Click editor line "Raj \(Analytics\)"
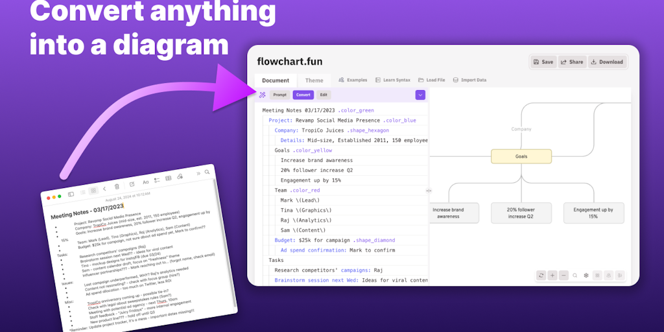This screenshot has height=332, width=664. [306, 220]
